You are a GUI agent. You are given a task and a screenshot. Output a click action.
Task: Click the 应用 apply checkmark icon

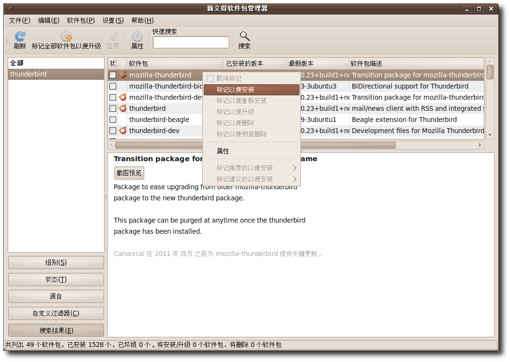coord(113,36)
